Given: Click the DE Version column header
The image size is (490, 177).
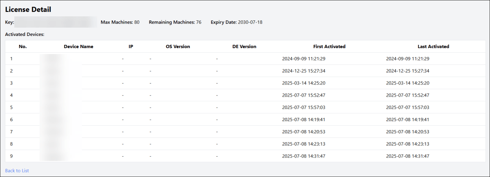Looking at the screenshot, I should (244, 46).
